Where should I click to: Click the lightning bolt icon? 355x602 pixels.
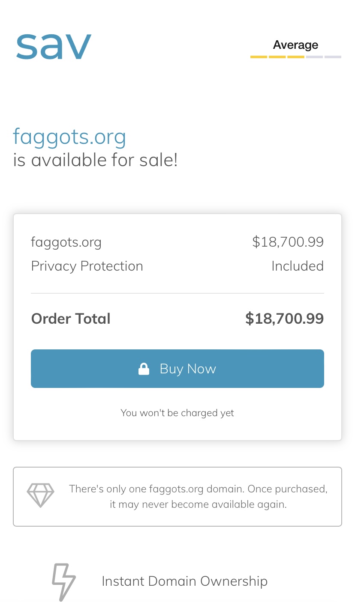point(63,581)
